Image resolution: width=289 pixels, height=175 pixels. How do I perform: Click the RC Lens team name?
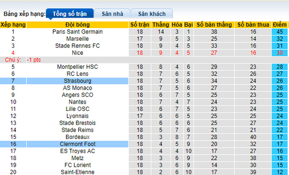pos(78,74)
